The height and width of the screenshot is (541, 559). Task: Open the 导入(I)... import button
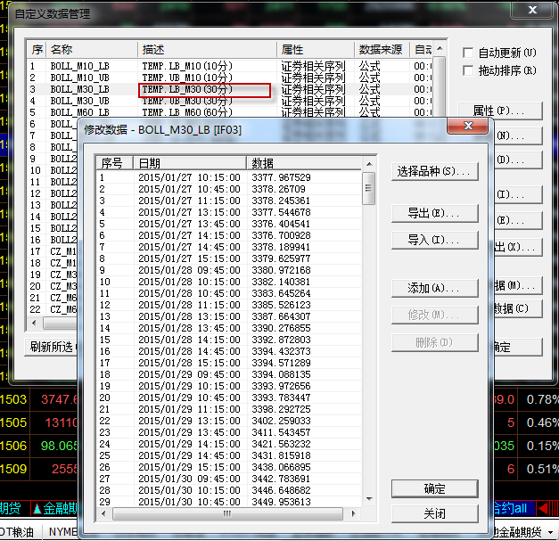434,240
